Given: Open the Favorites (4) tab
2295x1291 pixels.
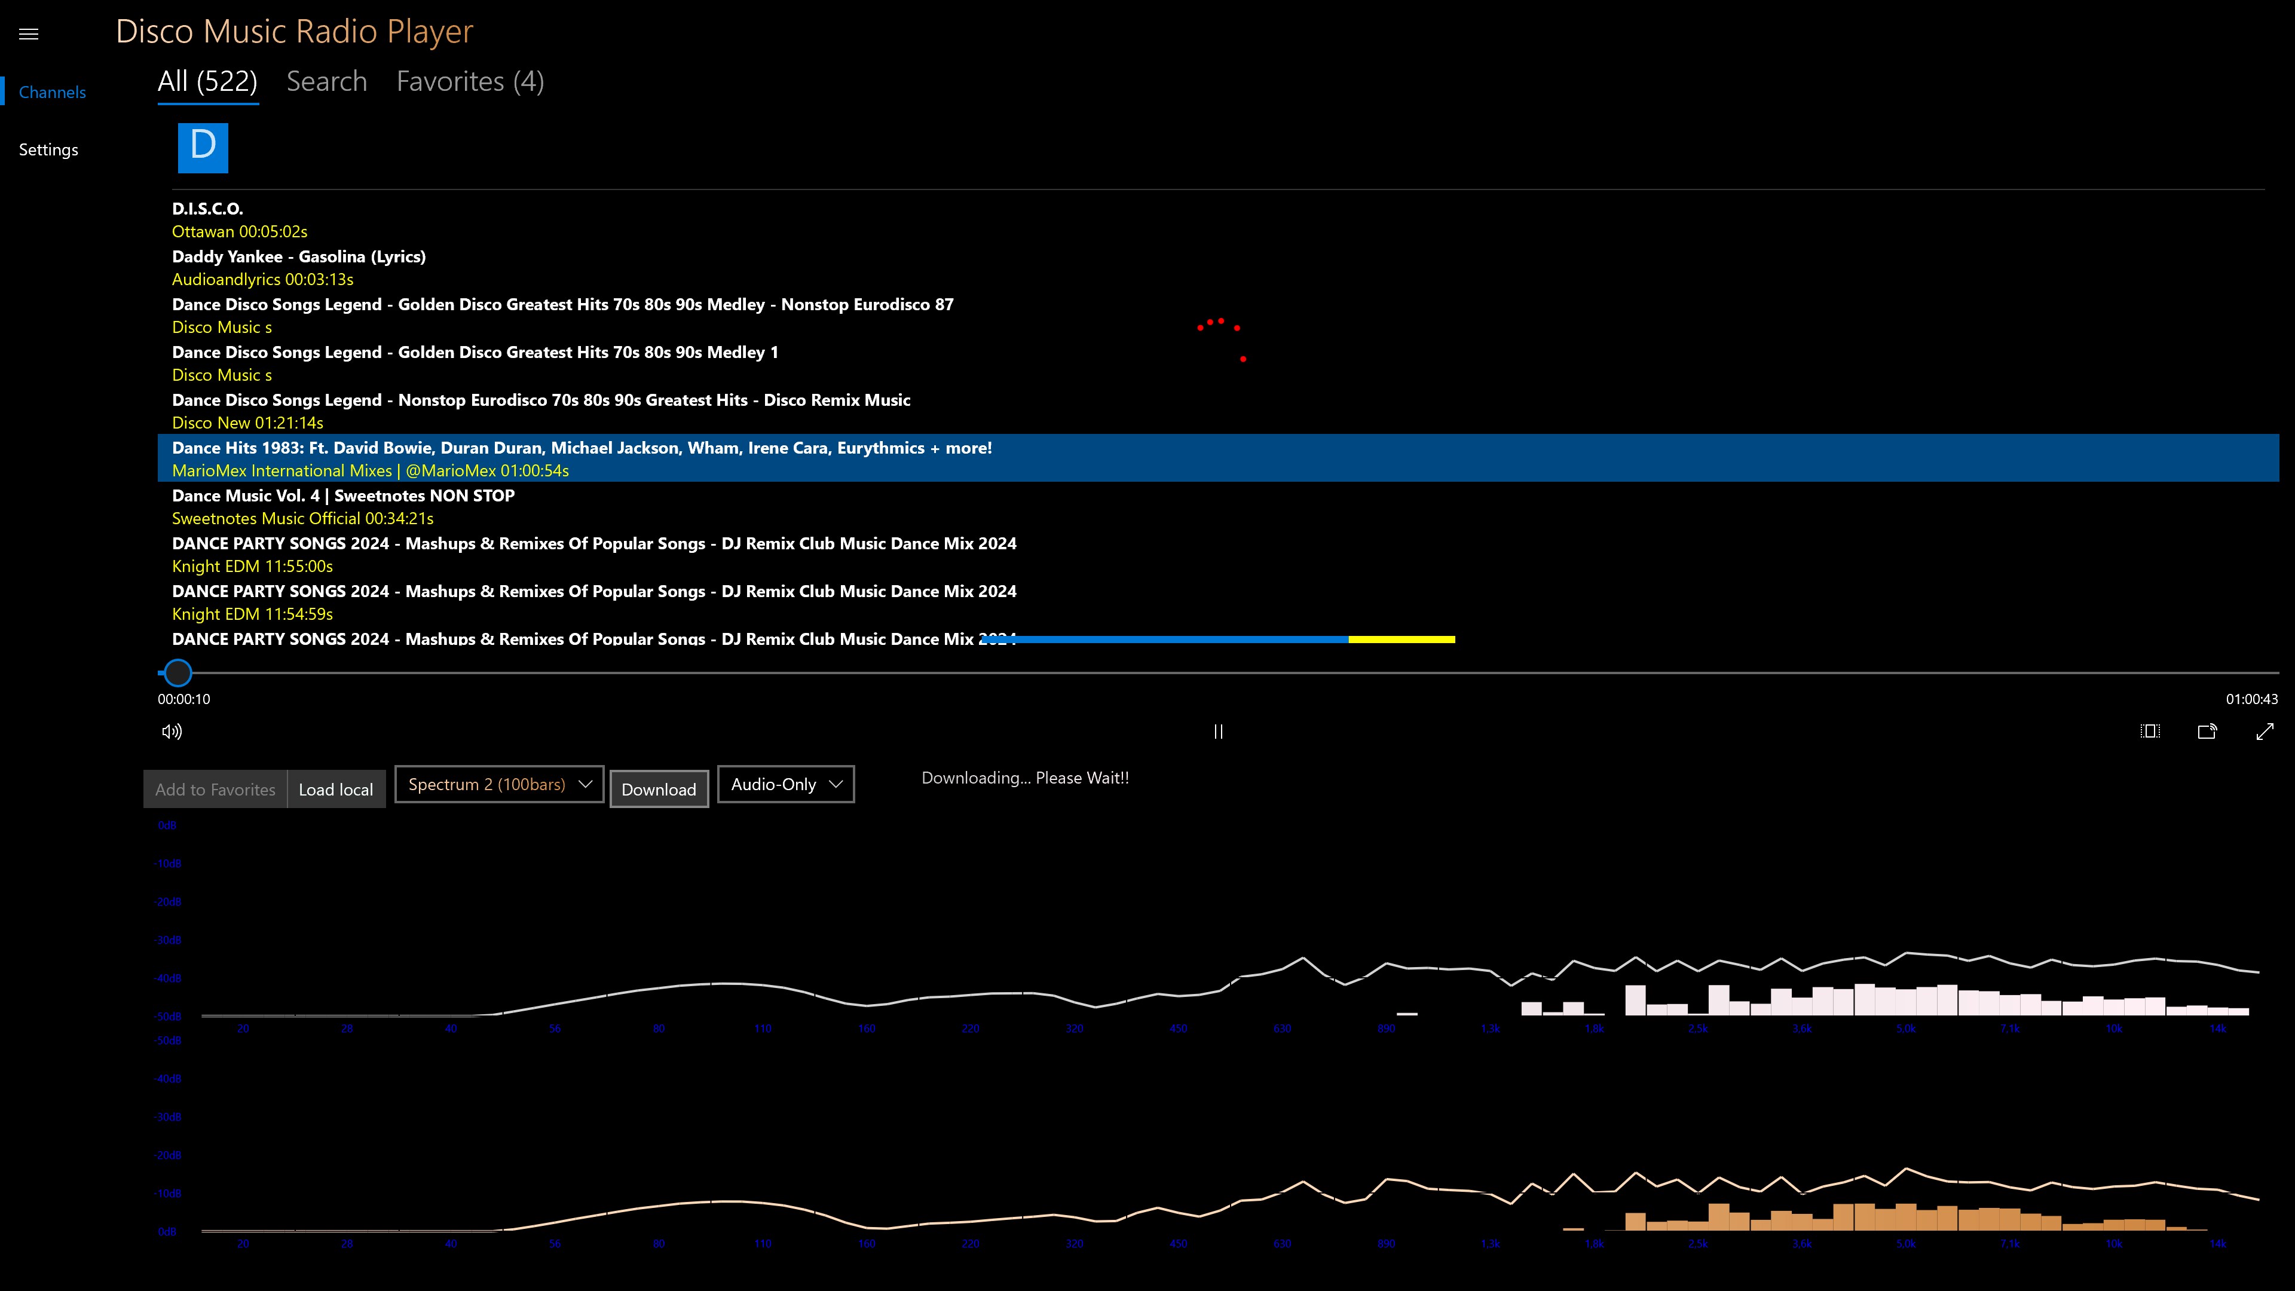Looking at the screenshot, I should [470, 82].
